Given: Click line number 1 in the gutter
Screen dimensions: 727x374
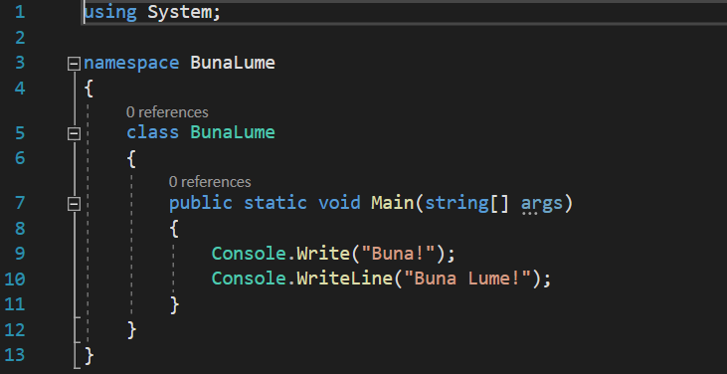Looking at the screenshot, I should (x=20, y=13).
